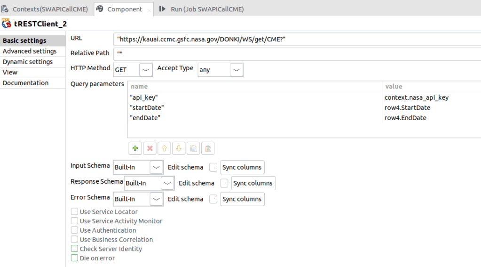Paste query parameter rows from clipboard
481x267 pixels.
pos(208,148)
